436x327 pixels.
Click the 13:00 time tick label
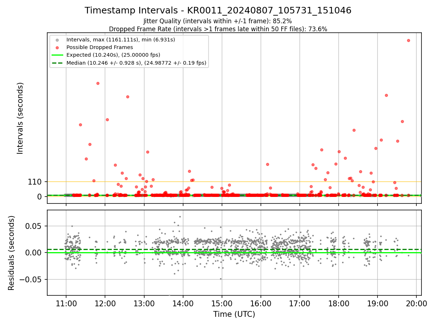point(144,303)
